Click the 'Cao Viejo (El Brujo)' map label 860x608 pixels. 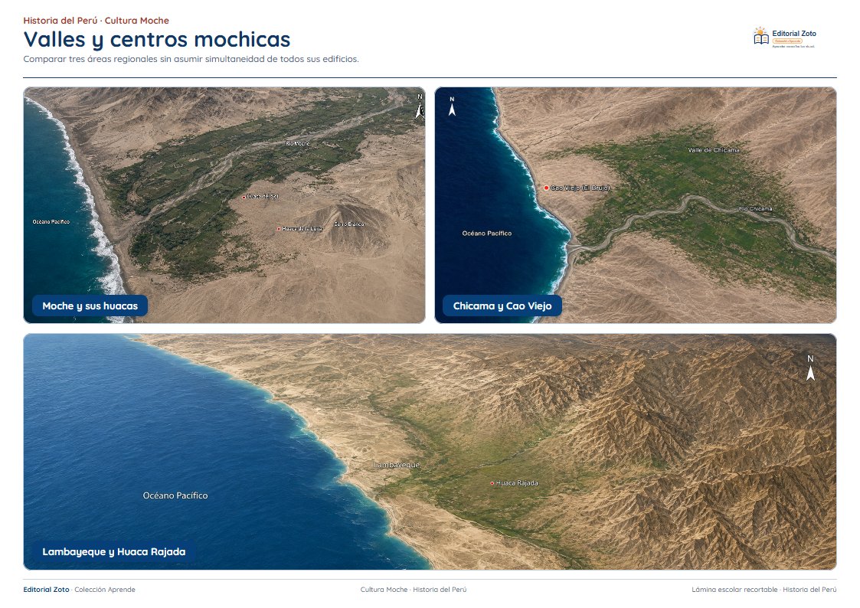(580, 188)
